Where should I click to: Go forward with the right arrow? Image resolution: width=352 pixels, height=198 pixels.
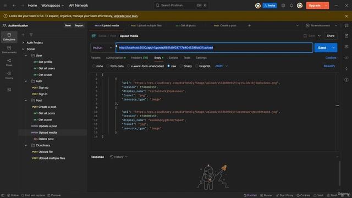(22, 5)
